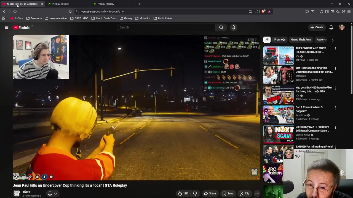Open the Brave Rewards triangle icon
The width and height of the screenshot is (353, 198).
point(269,12)
